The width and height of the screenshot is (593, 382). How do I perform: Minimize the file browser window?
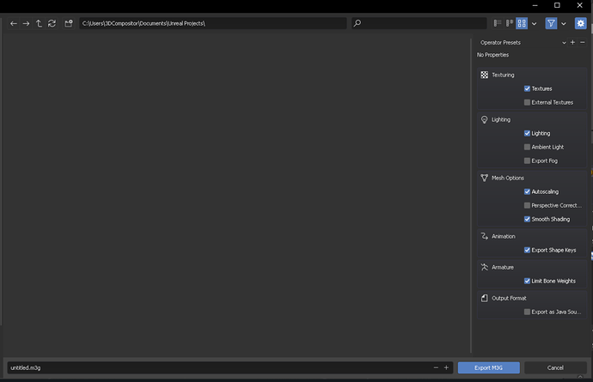pyautogui.click(x=535, y=5)
